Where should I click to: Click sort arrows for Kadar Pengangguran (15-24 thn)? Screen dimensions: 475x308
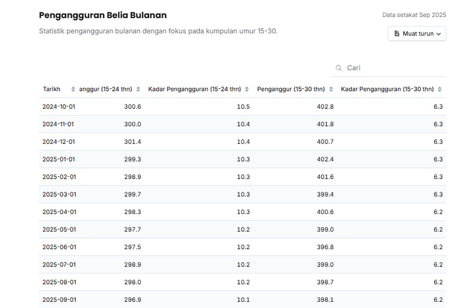(247, 89)
